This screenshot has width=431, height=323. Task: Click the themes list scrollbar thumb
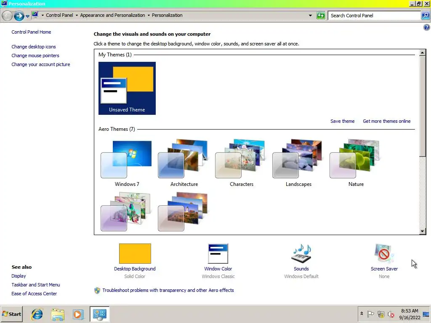coord(423,106)
